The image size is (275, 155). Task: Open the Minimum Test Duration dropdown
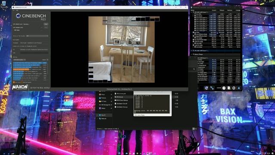point(37,36)
